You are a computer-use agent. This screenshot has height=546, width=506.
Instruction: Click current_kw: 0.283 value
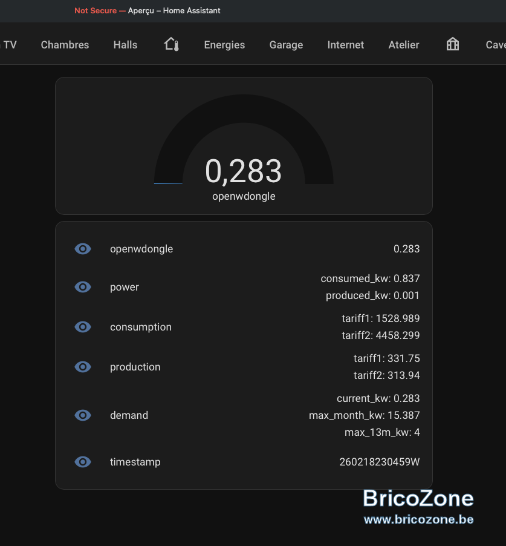pyautogui.click(x=378, y=398)
